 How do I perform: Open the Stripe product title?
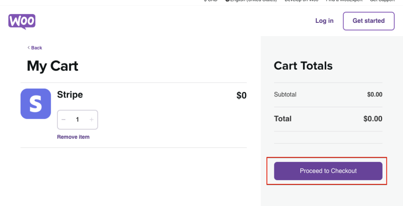pos(70,94)
